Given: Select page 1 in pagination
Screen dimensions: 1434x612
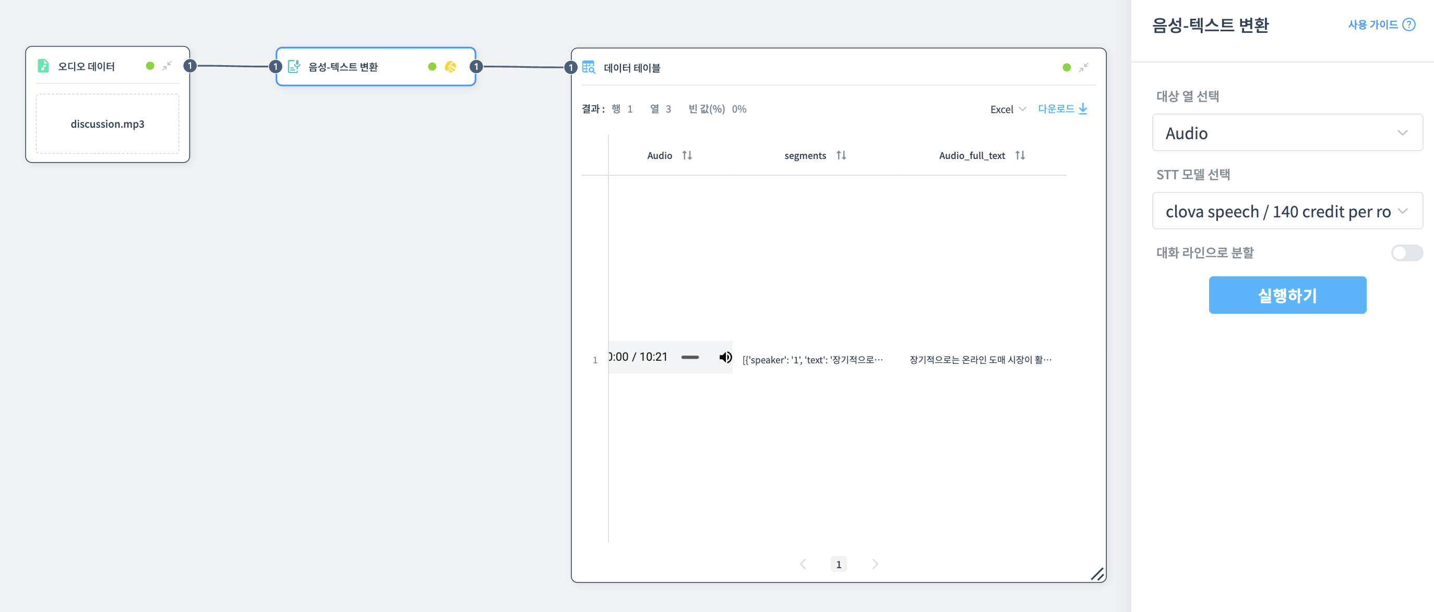Looking at the screenshot, I should (839, 564).
